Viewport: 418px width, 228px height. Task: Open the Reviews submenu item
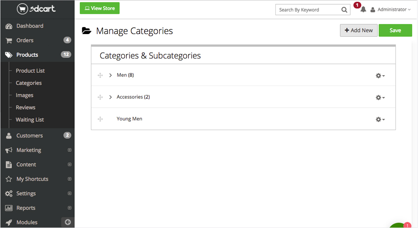pos(25,107)
